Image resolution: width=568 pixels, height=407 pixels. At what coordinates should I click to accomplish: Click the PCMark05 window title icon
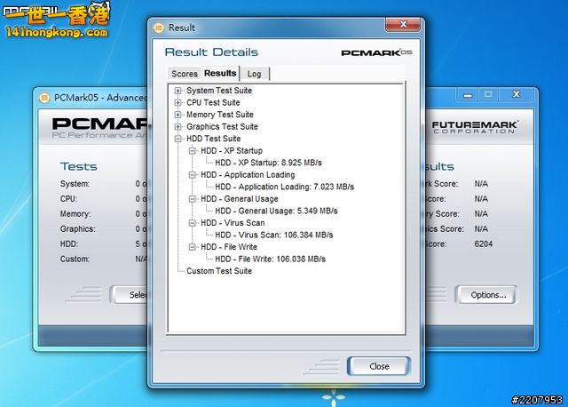pyautogui.click(x=44, y=97)
